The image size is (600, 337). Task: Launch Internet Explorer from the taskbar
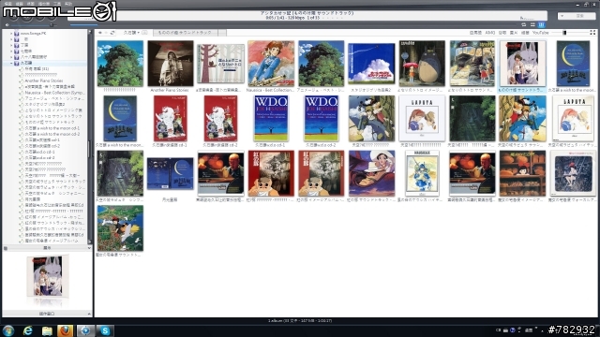pyautogui.click(x=28, y=330)
